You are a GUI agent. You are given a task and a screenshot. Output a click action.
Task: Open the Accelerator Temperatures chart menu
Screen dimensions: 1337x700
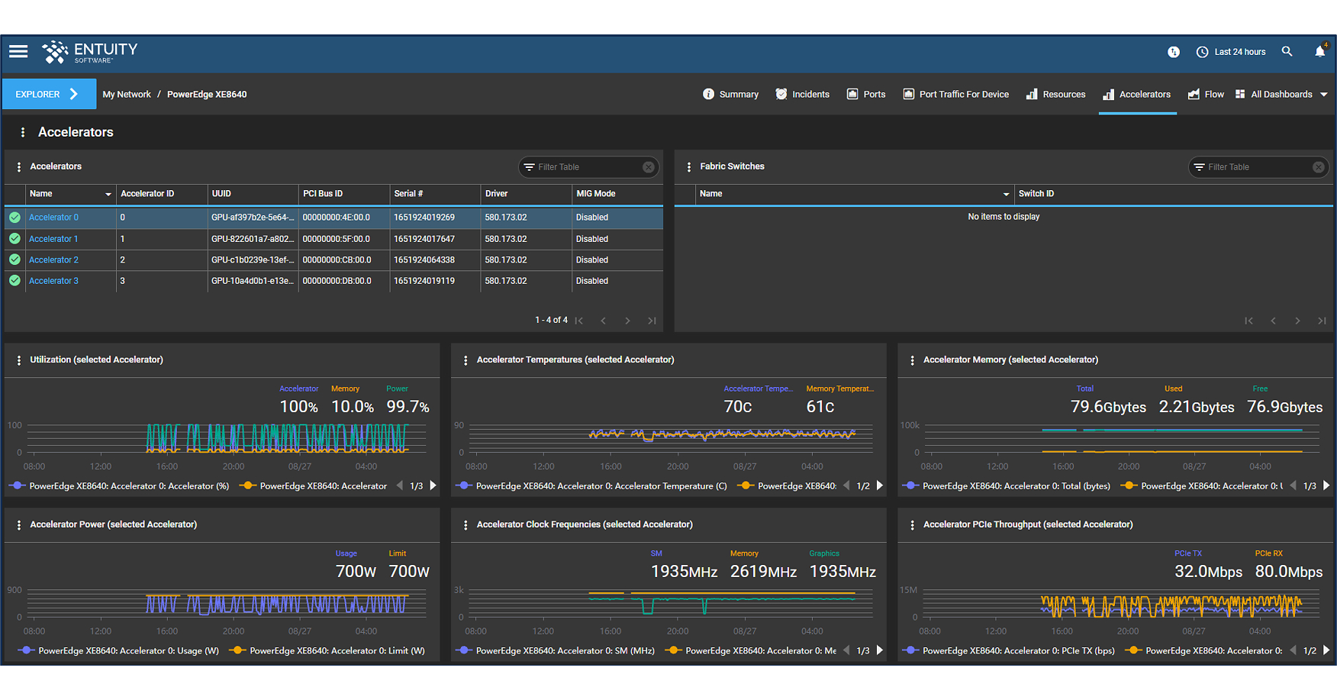point(466,360)
